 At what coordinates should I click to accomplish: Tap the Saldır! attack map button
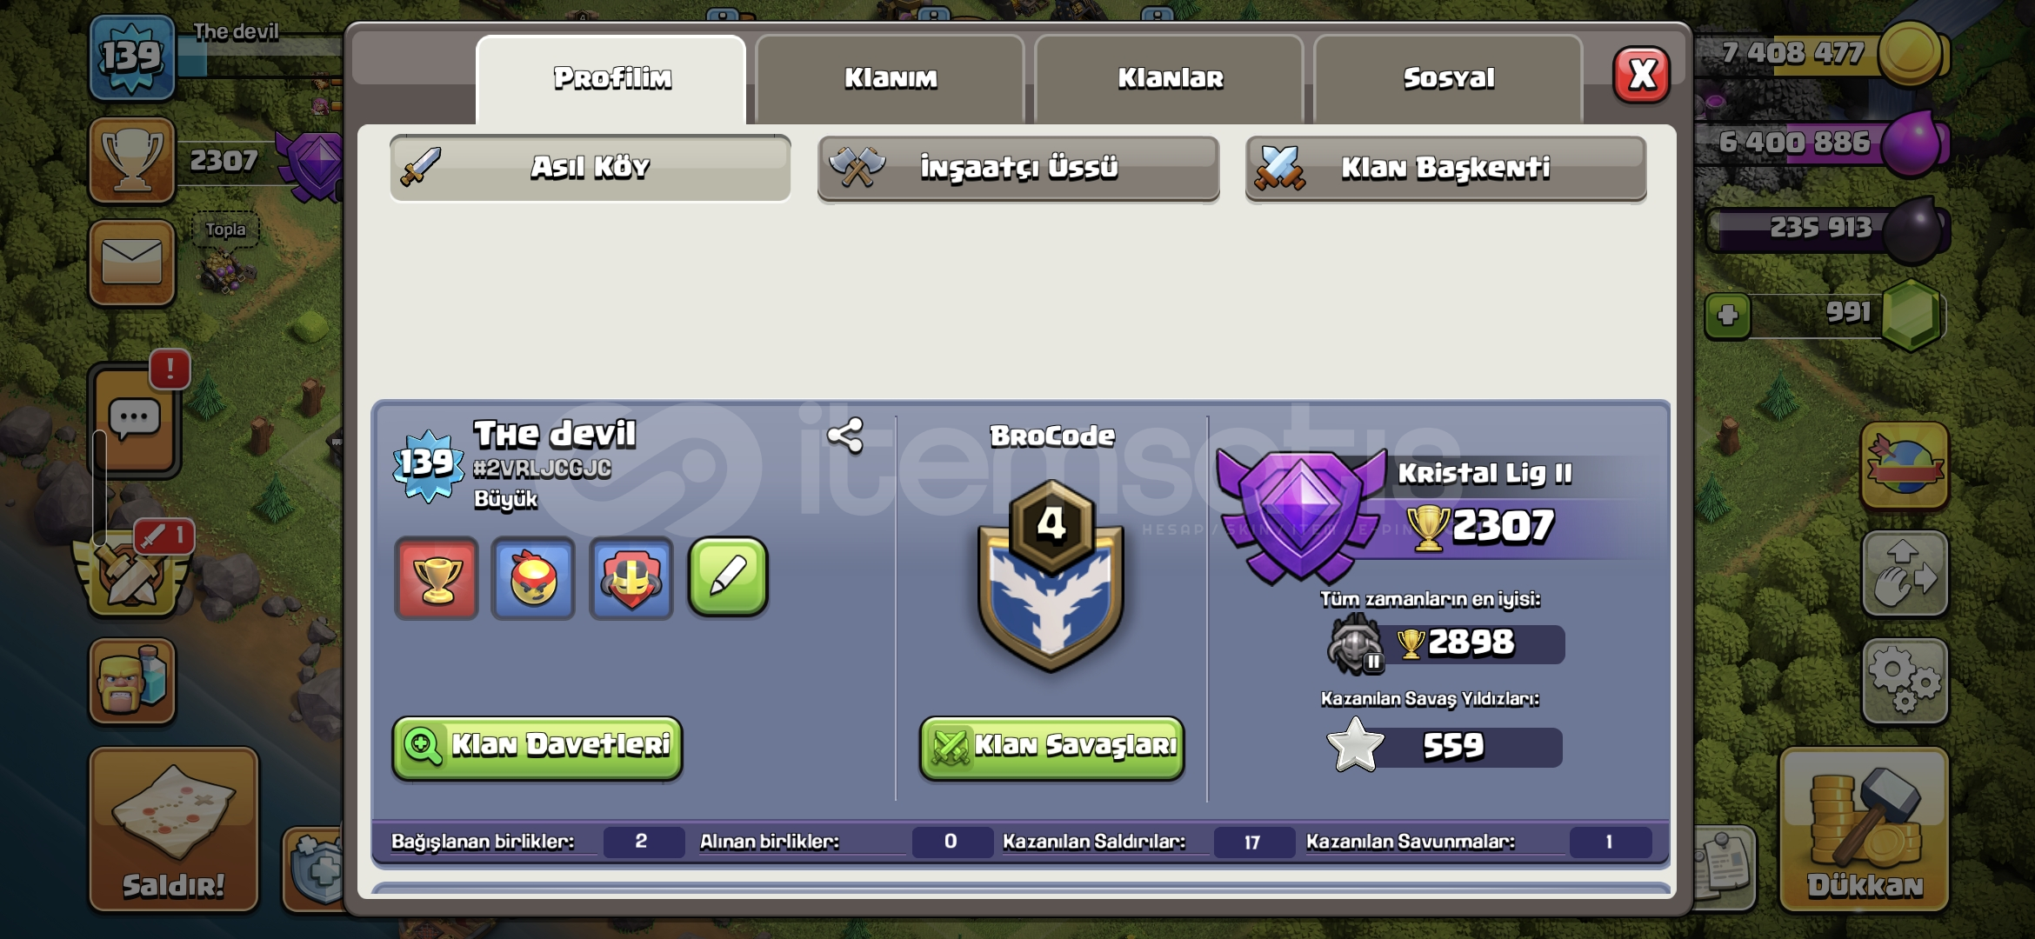pyautogui.click(x=174, y=829)
